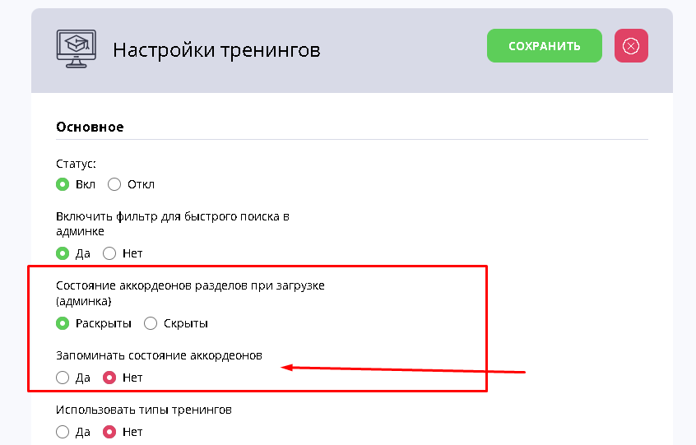This screenshot has width=696, height=445.
Task: Choose Скрыты accordion state option
Action: tap(151, 323)
